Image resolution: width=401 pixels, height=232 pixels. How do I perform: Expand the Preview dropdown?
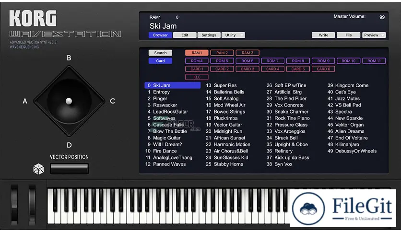pyautogui.click(x=374, y=35)
